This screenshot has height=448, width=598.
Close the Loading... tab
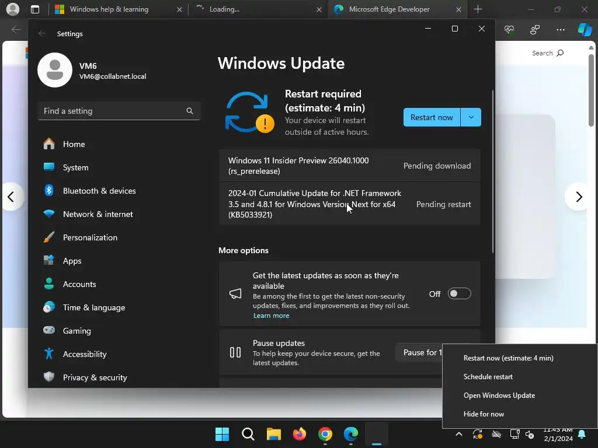pyautogui.click(x=319, y=9)
